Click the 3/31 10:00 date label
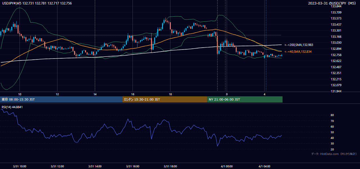 [x=20, y=166]
